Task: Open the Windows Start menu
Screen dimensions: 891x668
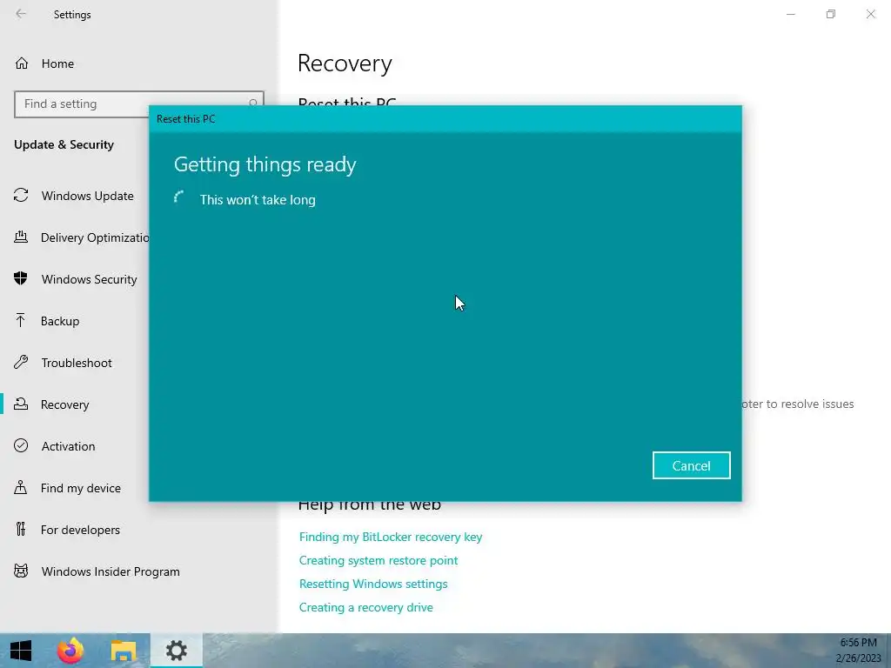Action: (21, 651)
